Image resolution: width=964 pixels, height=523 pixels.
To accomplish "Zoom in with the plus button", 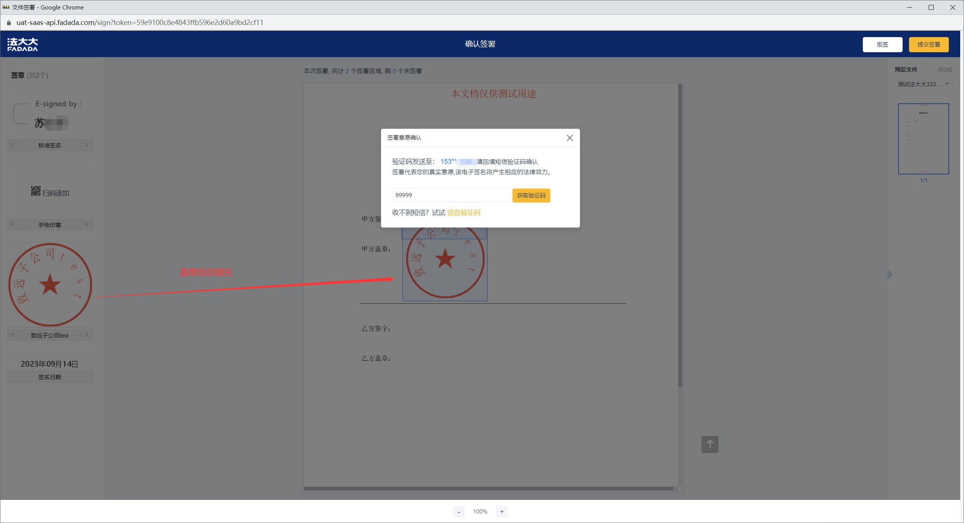I will (x=502, y=512).
